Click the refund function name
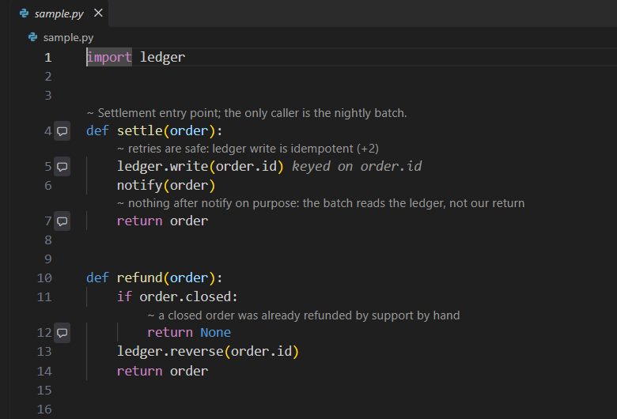The width and height of the screenshot is (617, 419). click(x=140, y=278)
